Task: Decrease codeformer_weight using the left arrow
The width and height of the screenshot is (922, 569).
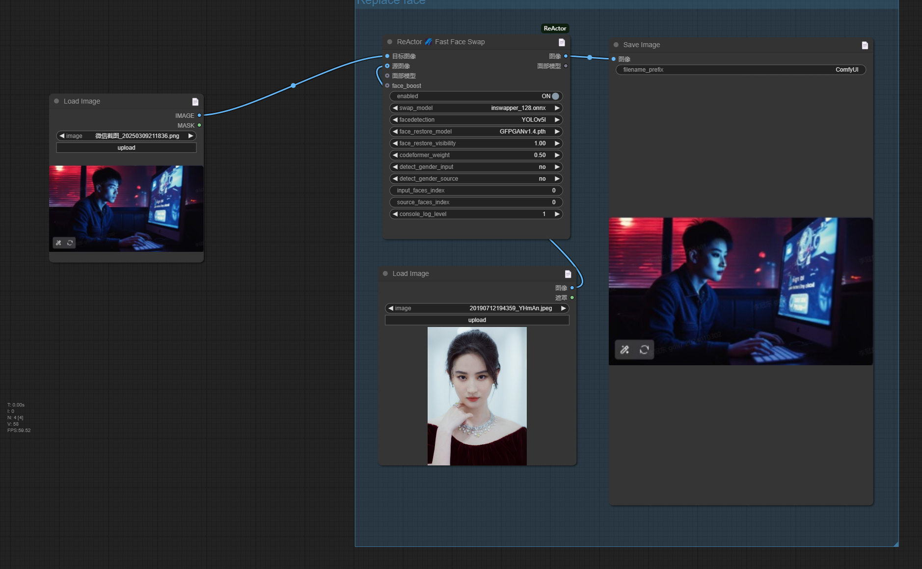Action: [x=396, y=155]
